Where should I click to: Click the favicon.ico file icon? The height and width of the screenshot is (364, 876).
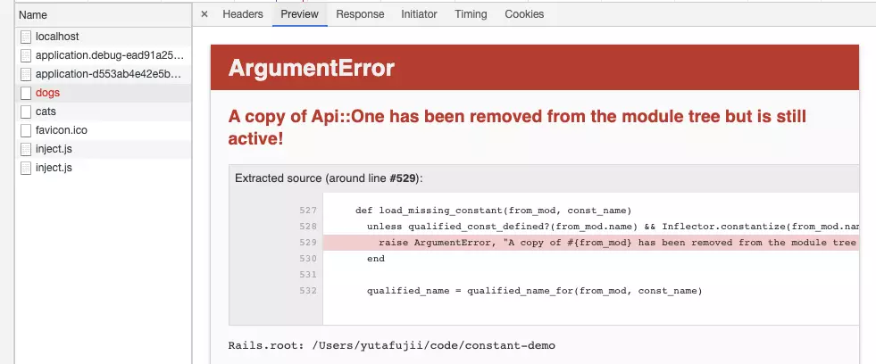tap(26, 130)
